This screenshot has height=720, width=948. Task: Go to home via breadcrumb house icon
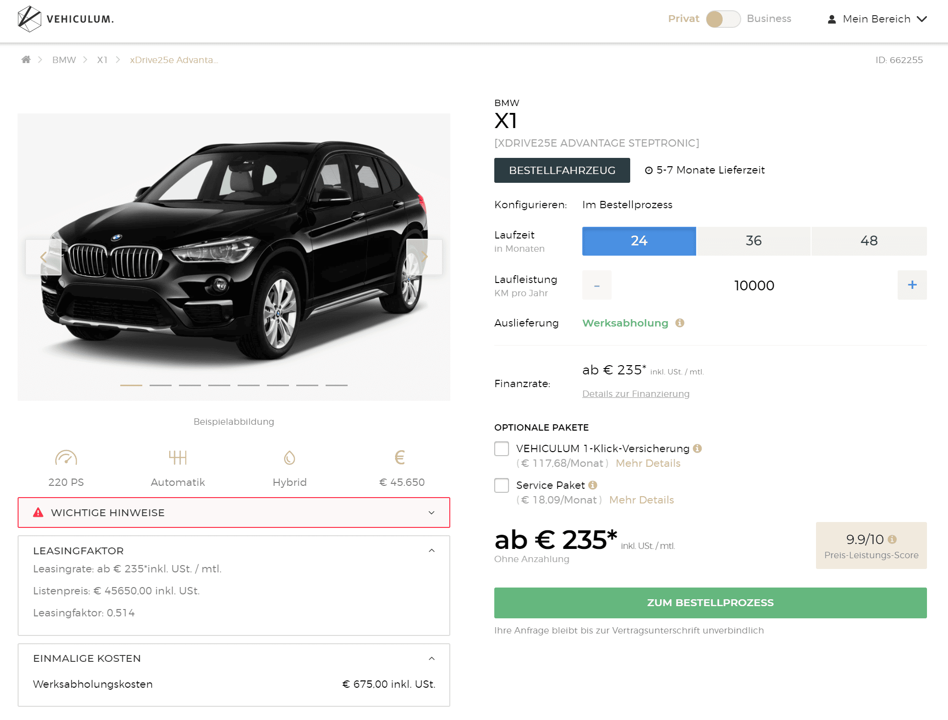pyautogui.click(x=26, y=60)
